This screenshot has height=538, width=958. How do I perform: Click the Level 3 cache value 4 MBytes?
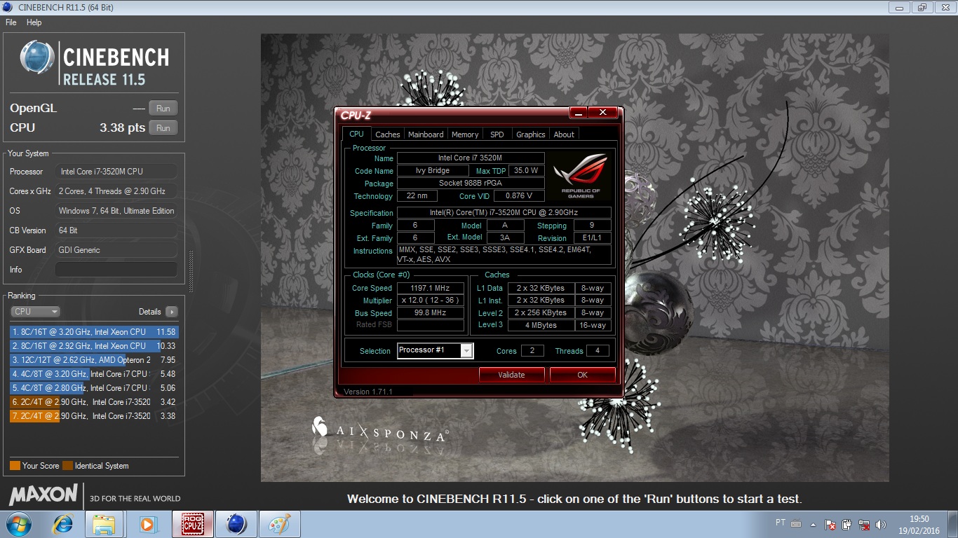point(541,325)
